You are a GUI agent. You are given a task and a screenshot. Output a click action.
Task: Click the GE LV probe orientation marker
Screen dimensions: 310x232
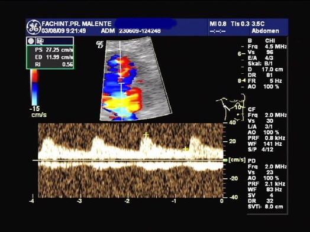pyautogui.click(x=100, y=45)
